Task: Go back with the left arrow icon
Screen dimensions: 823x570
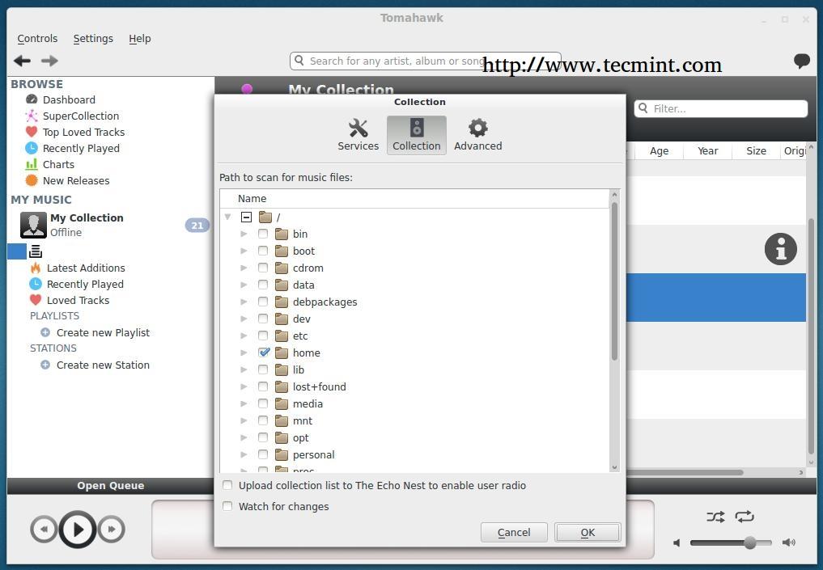Action: (x=22, y=61)
